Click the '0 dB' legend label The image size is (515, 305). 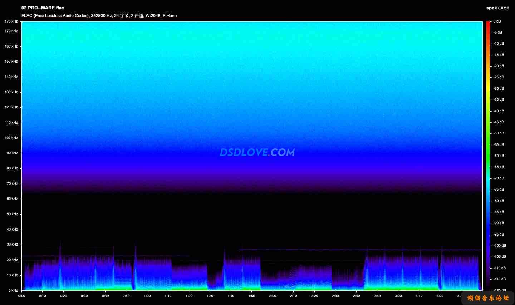pyautogui.click(x=497, y=21)
